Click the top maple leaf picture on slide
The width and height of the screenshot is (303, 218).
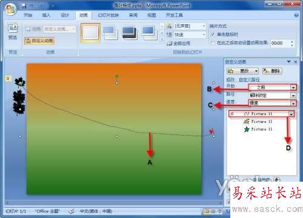pos(20,82)
